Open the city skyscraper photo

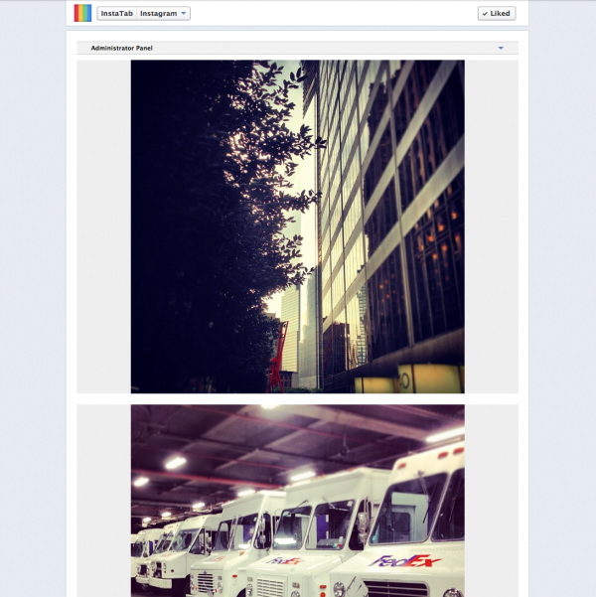pos(297,226)
